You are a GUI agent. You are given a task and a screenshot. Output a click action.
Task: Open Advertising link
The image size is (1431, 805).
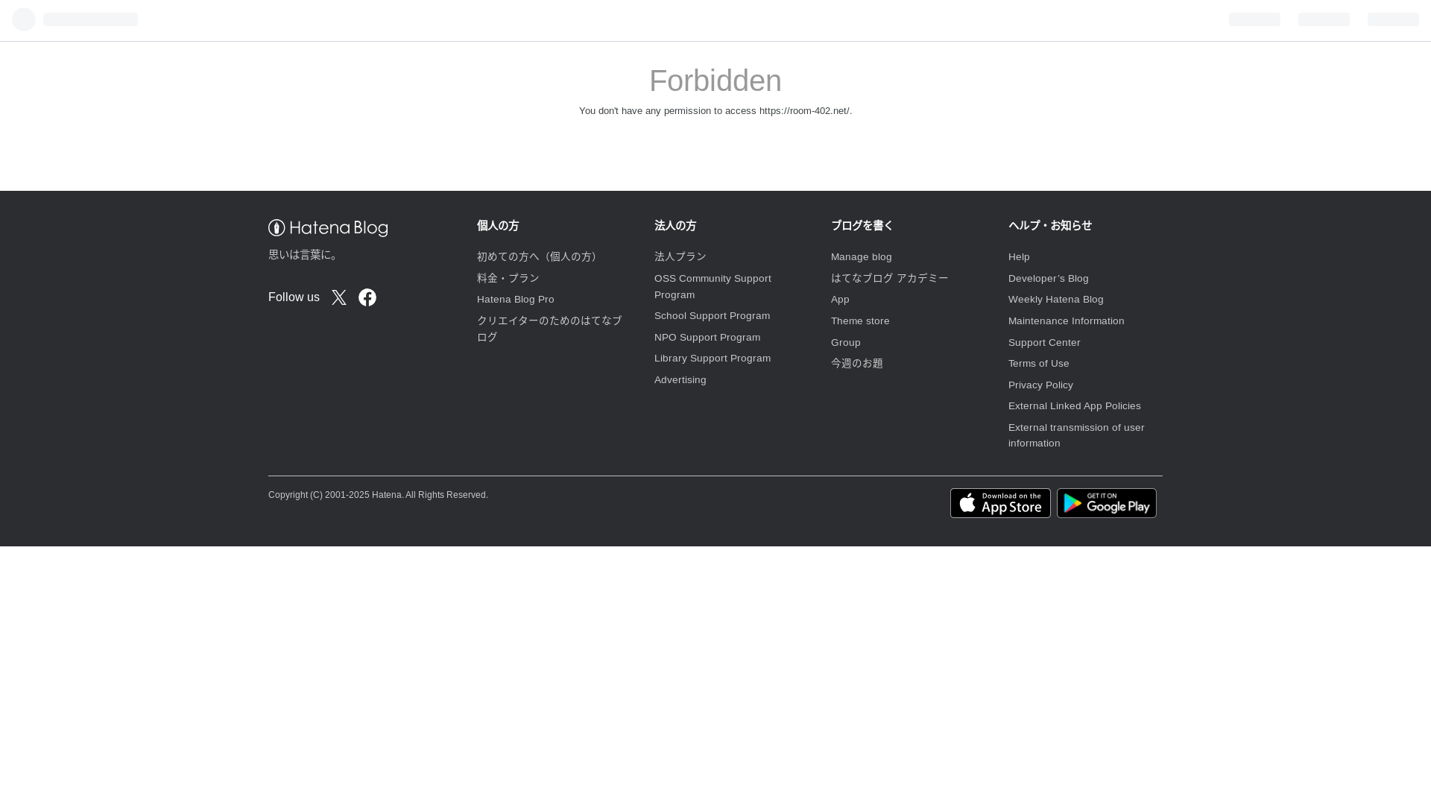point(680,380)
